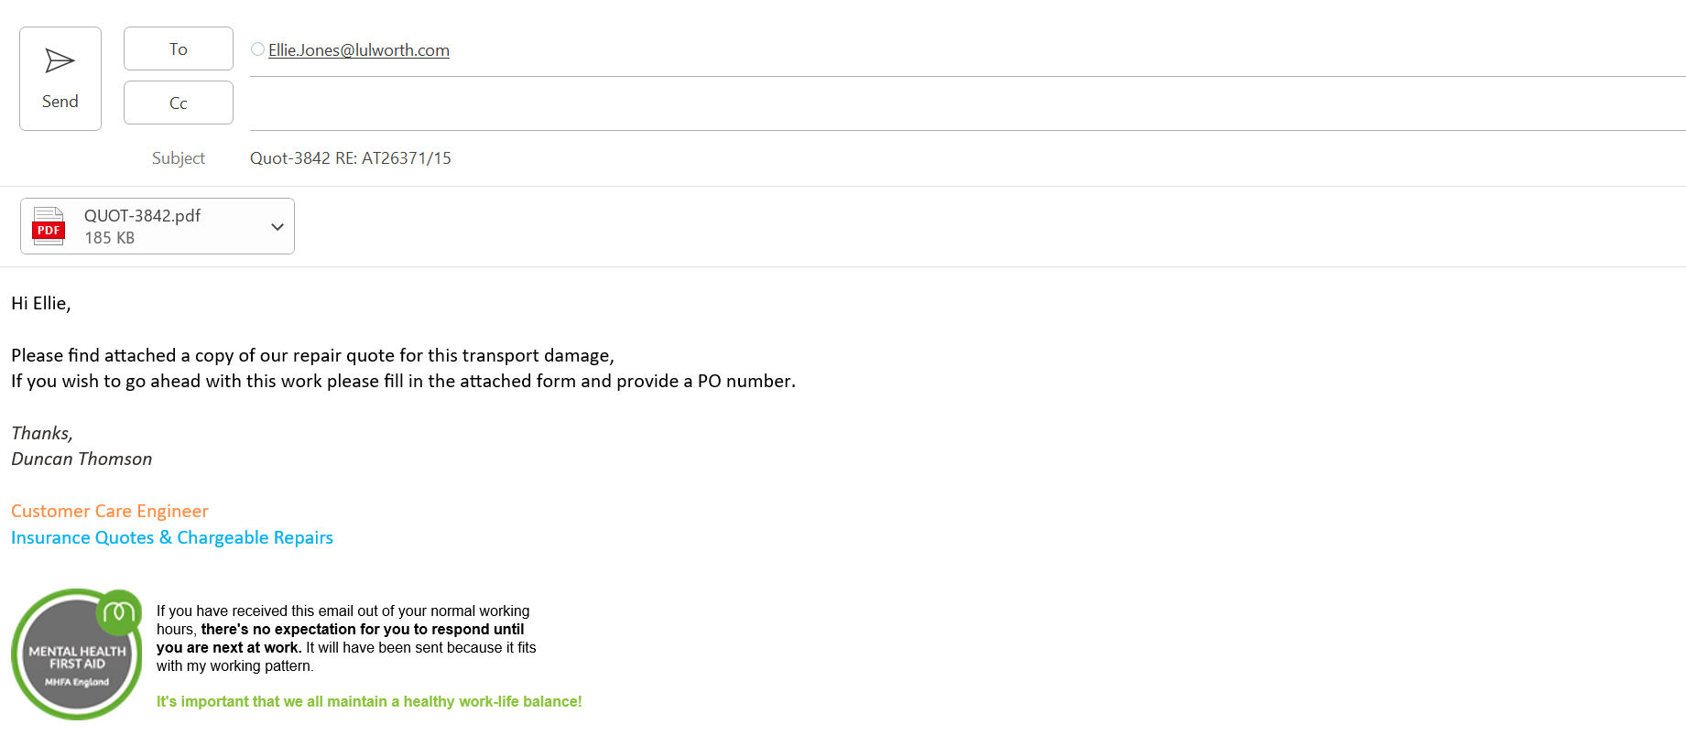Select the Ellie.Jones@lulworth.com recipient
The image size is (1686, 735).
[359, 50]
